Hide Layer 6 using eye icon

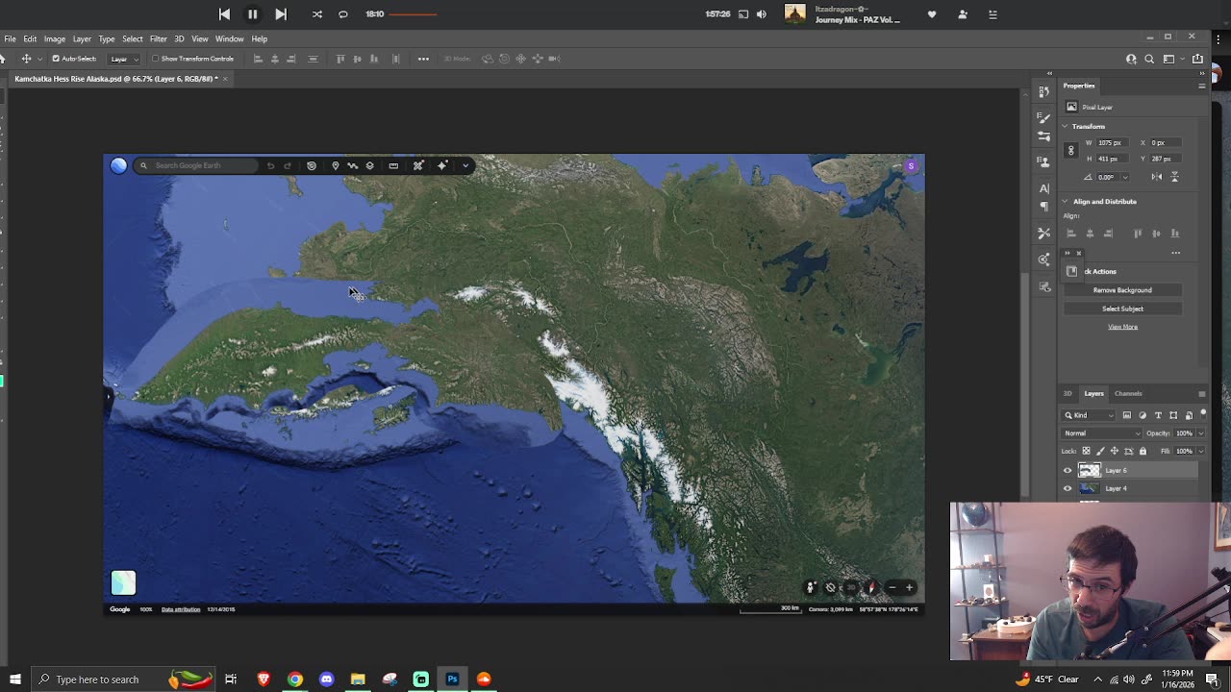coord(1068,470)
